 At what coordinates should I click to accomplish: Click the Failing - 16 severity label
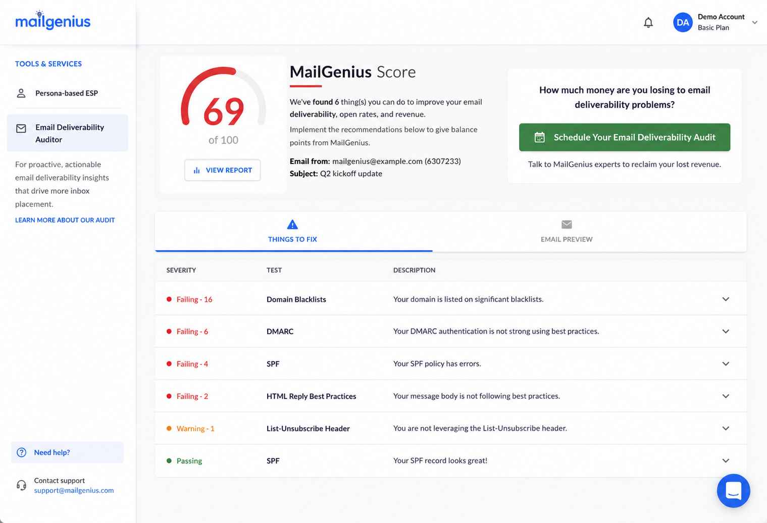pyautogui.click(x=194, y=299)
